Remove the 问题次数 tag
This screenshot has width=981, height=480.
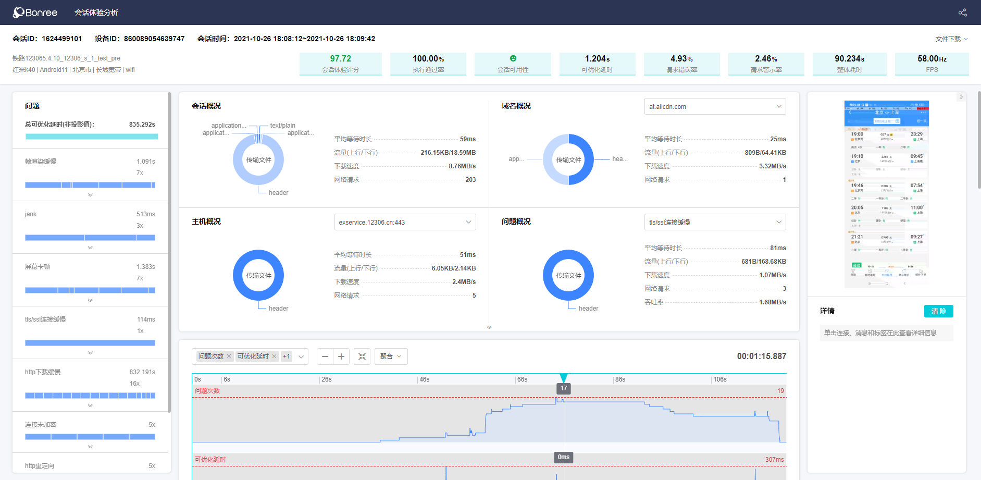(x=229, y=356)
